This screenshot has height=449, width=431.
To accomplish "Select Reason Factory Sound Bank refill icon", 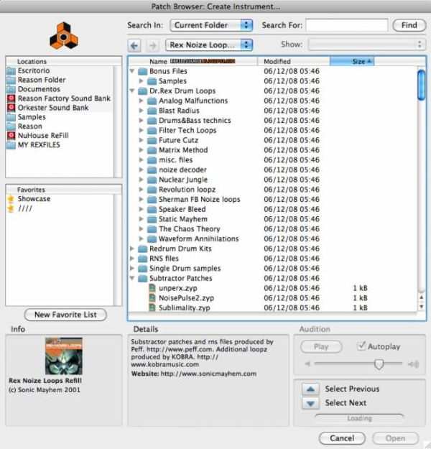I will (x=11, y=98).
